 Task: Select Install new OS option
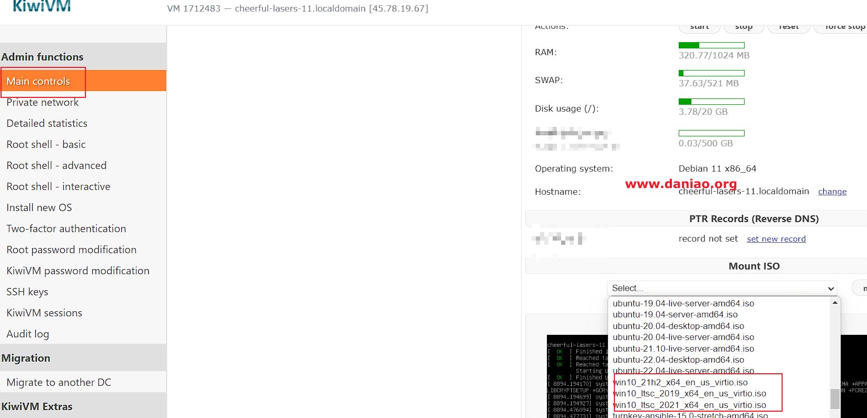(39, 207)
